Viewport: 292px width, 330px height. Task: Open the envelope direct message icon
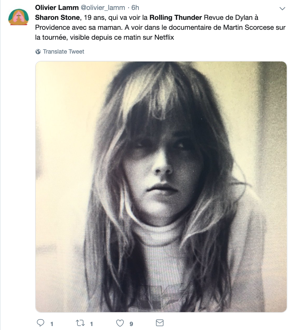[x=160, y=323]
